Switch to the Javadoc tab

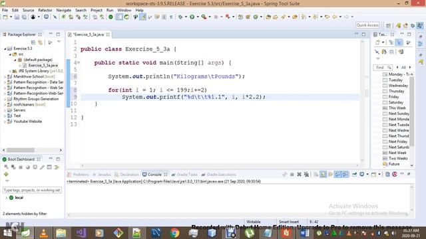pos(102,175)
